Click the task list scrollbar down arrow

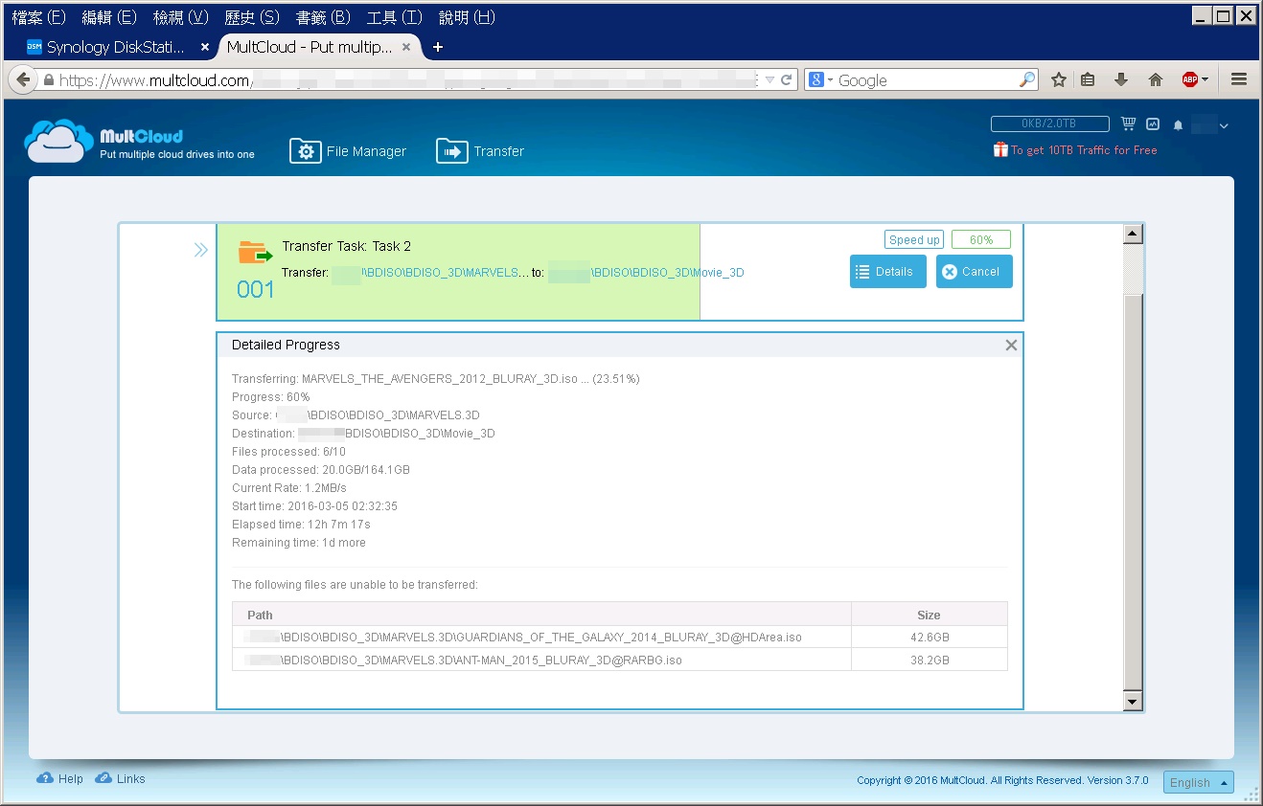click(x=1133, y=702)
